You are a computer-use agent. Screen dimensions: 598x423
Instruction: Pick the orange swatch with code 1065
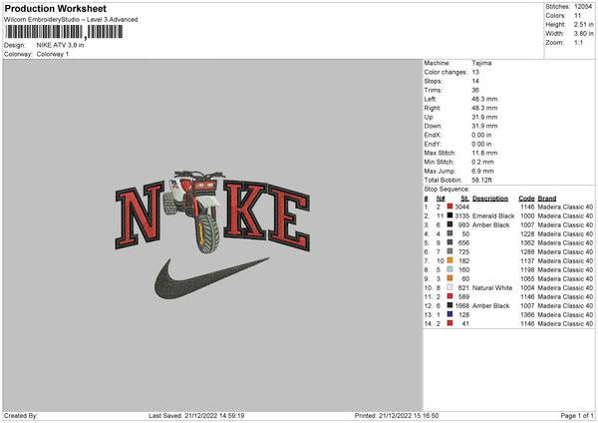450,278
